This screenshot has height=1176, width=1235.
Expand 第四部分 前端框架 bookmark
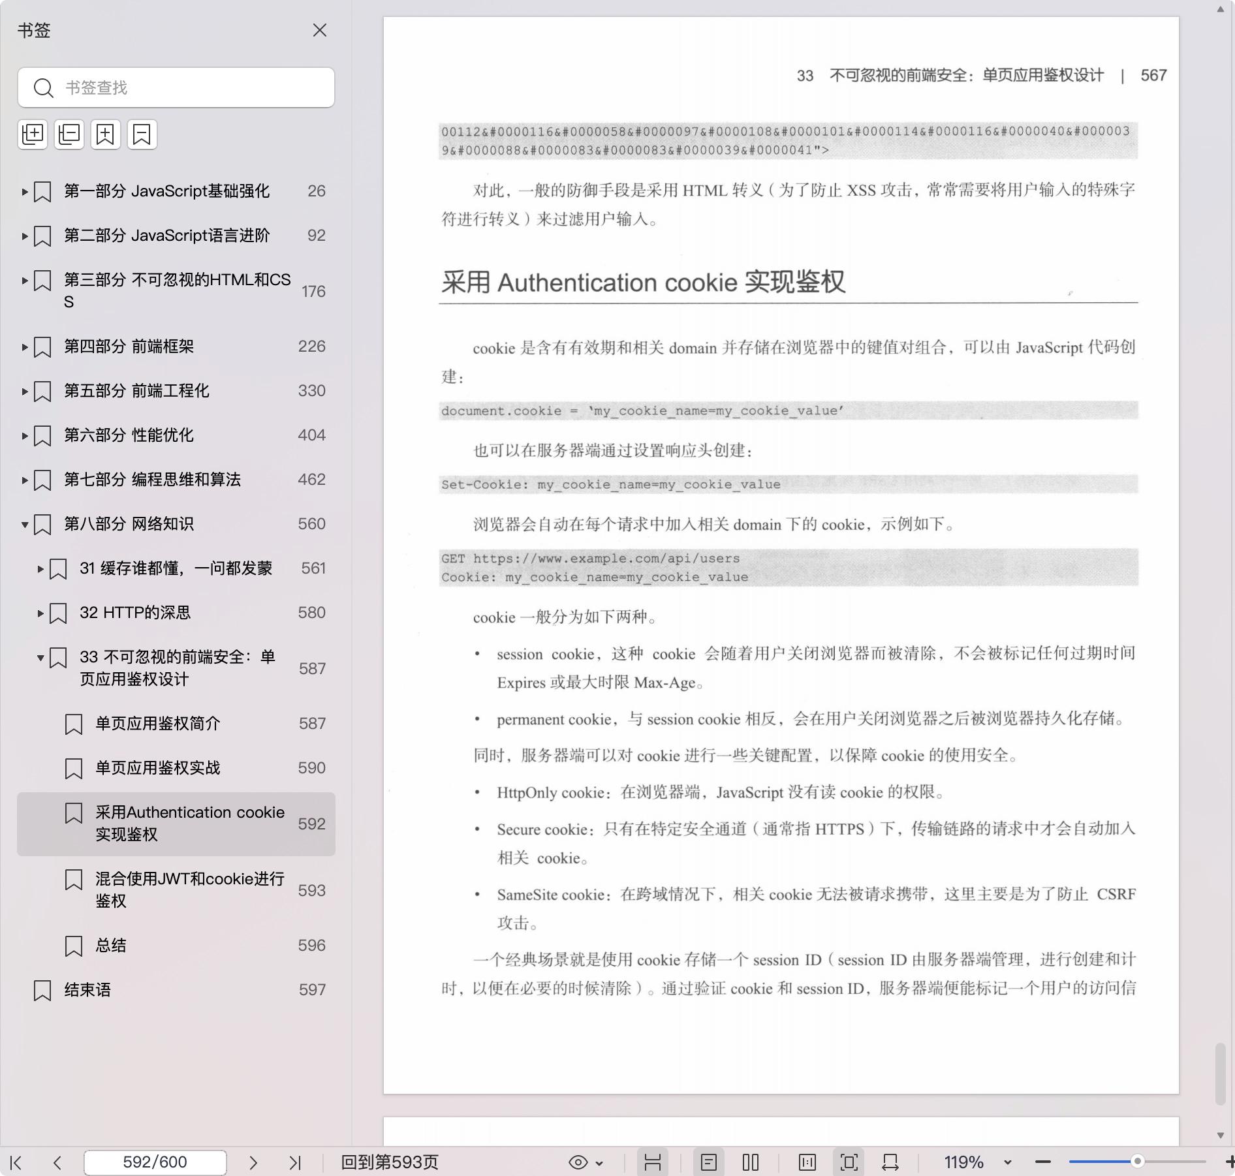coord(25,347)
